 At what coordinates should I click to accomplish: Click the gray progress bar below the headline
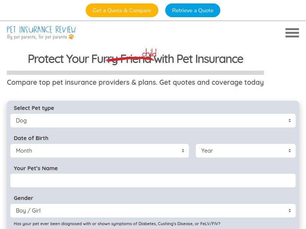[x=135, y=73]
